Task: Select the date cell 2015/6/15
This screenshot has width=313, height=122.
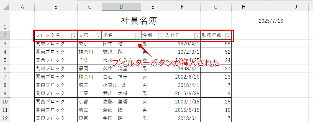Action: [182, 110]
